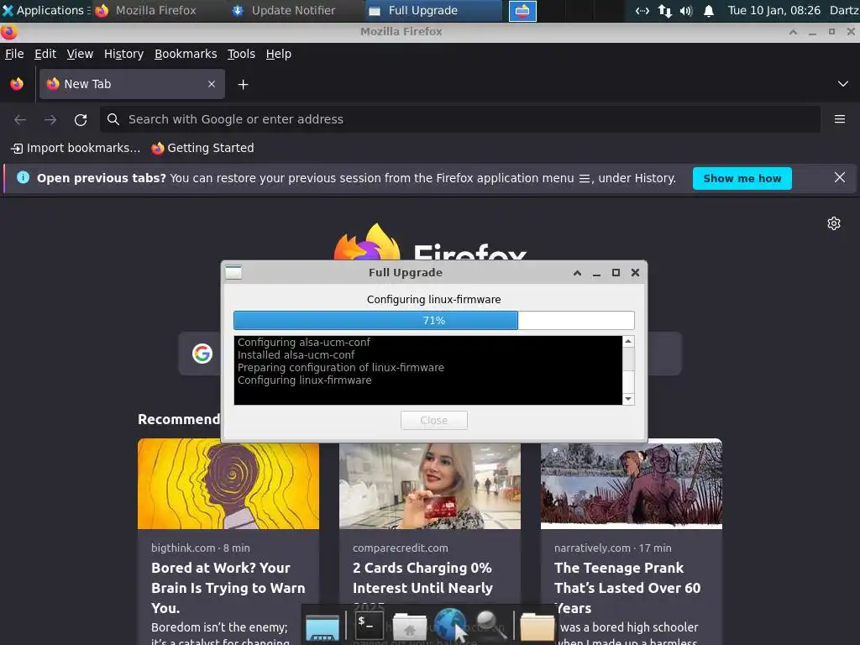
Task: Click scroll up arrow in upgrade log
Action: [x=628, y=341]
